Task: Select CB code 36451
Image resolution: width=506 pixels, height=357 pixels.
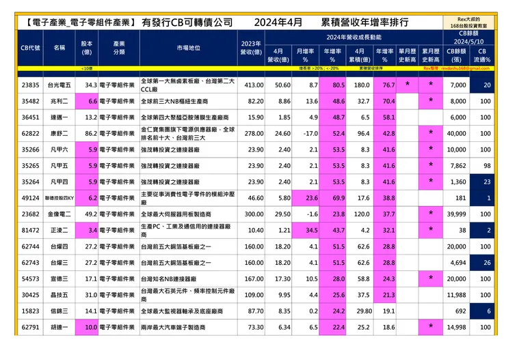Action: 30,117
